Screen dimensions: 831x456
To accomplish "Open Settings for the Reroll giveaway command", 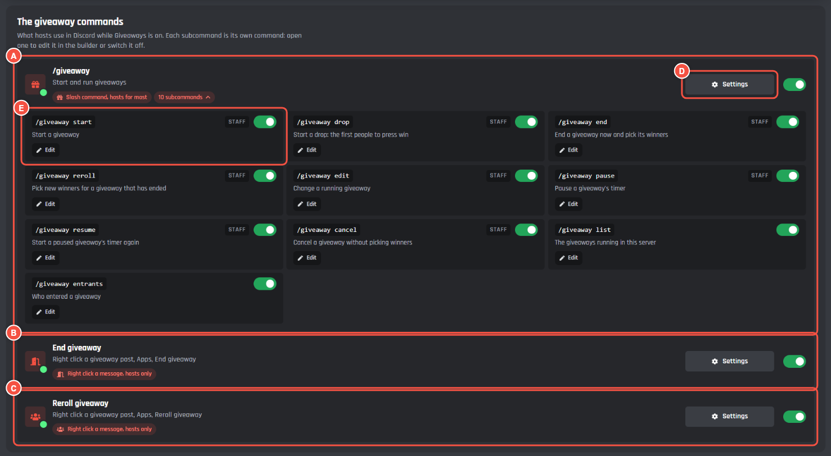I will pyautogui.click(x=729, y=417).
